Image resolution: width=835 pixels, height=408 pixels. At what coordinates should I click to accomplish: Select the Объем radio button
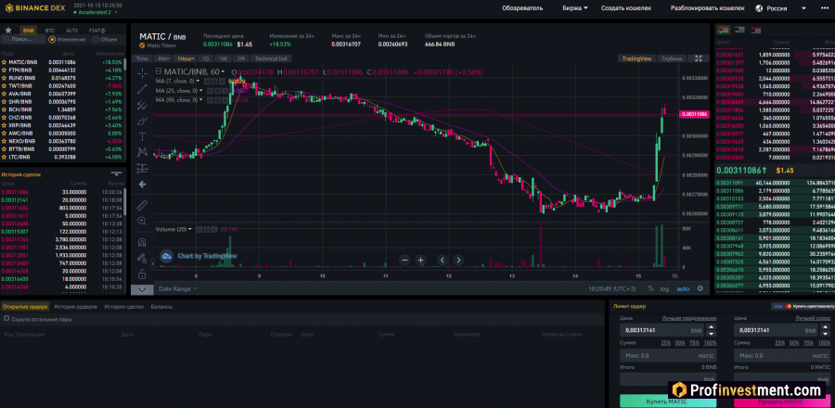click(x=96, y=39)
